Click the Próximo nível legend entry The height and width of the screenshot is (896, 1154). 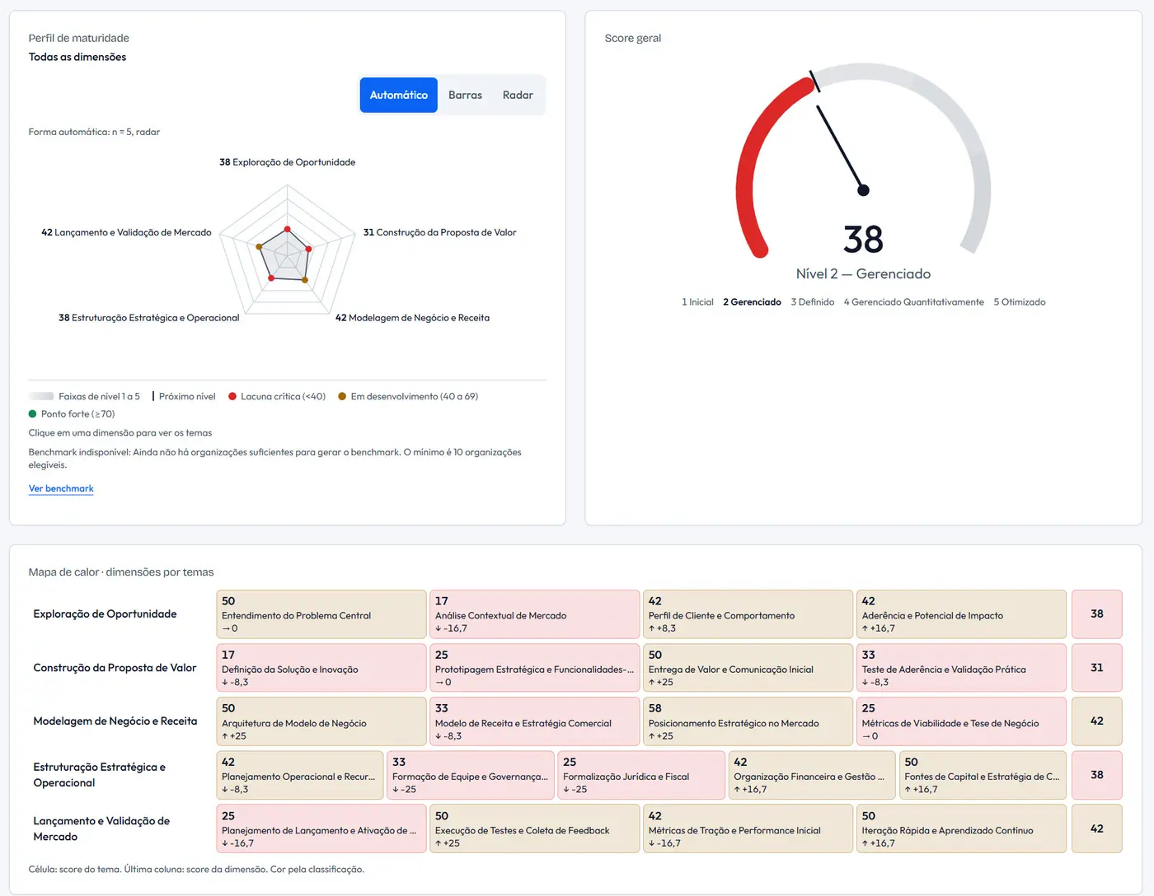click(184, 396)
